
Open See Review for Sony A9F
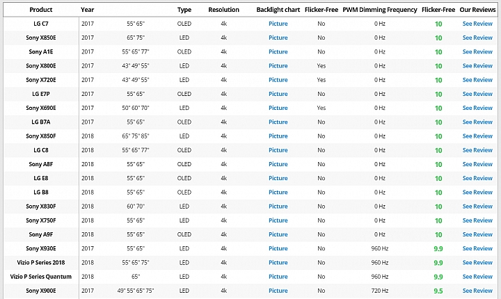point(477,234)
